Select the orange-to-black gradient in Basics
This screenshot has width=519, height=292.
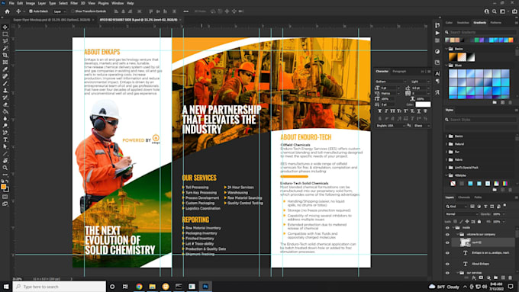(453, 57)
